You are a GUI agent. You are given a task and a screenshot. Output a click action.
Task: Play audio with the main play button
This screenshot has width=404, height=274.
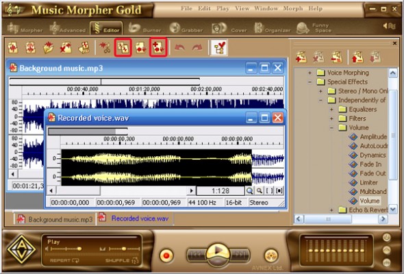coord(218,253)
